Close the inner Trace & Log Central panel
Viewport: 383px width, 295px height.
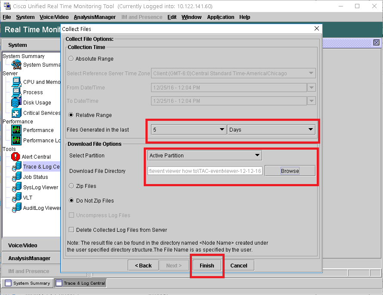tap(377, 43)
